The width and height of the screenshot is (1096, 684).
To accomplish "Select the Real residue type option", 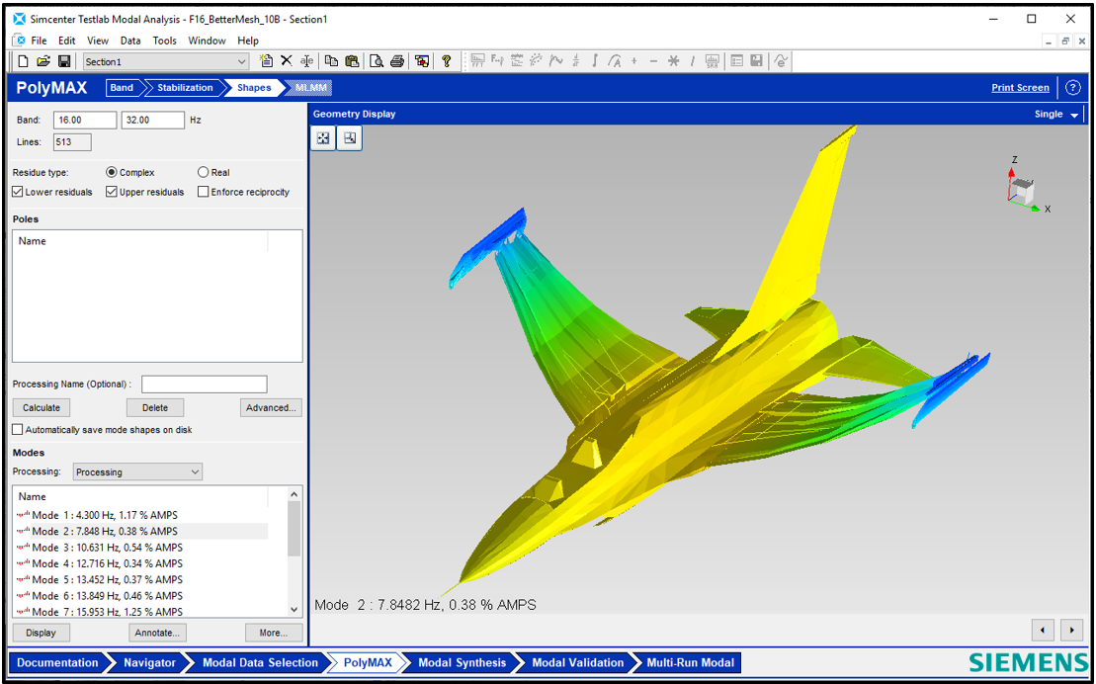I will point(204,173).
